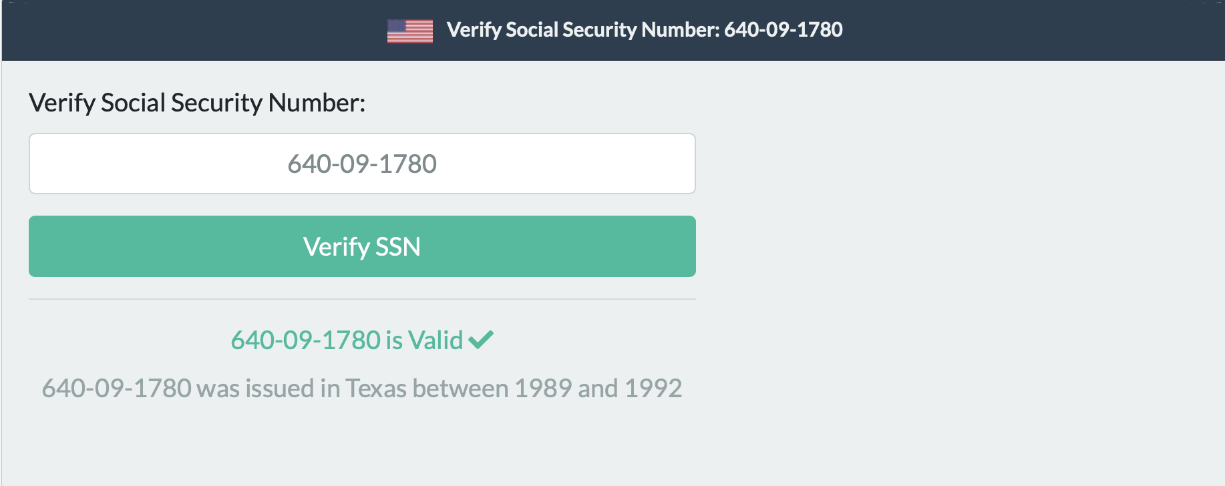Click the SSN at start of issuance line
This screenshot has height=486, width=1225.
click(116, 389)
